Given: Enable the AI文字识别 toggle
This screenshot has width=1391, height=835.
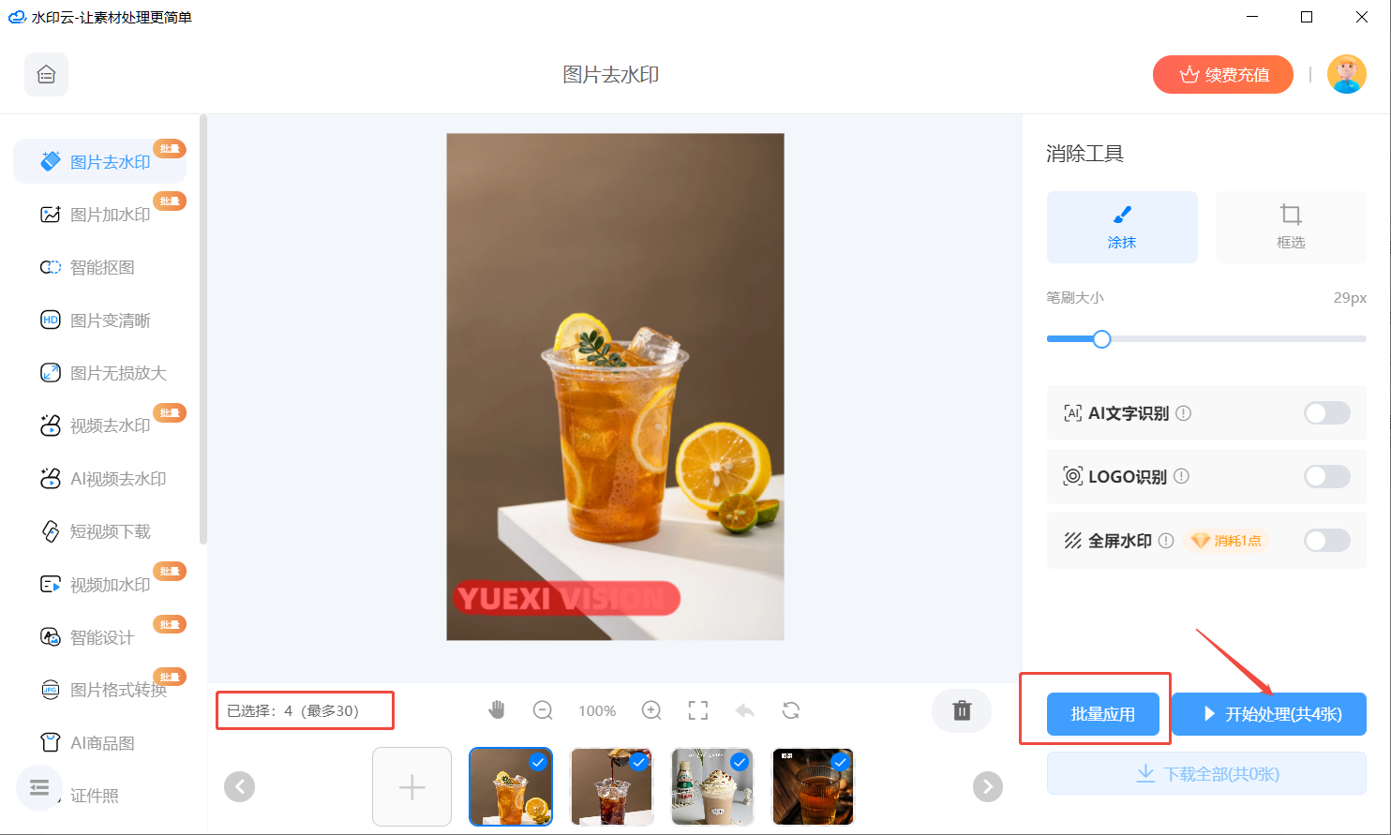Looking at the screenshot, I should pos(1326,413).
